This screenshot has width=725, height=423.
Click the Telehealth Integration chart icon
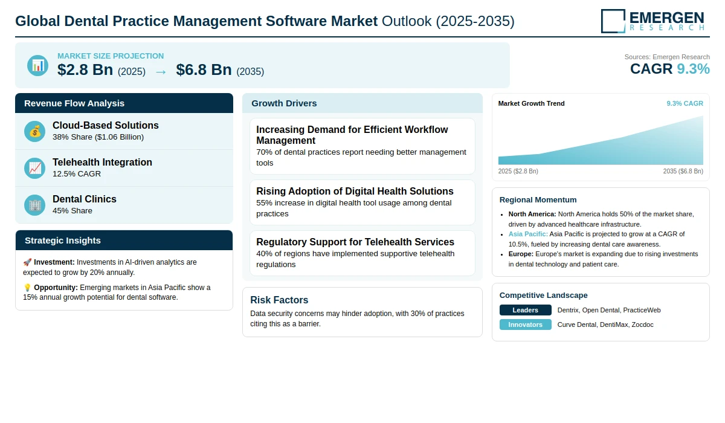click(34, 168)
